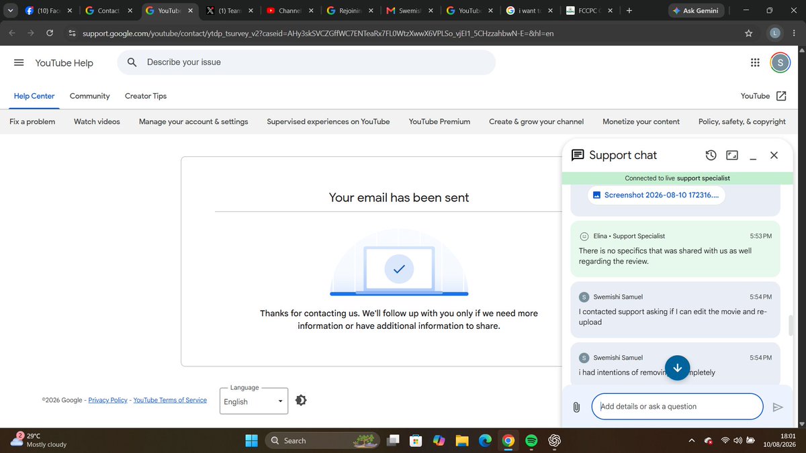Viewport: 806px width, 453px height.
Task: Bookmark this page with star icon
Action: (x=748, y=33)
